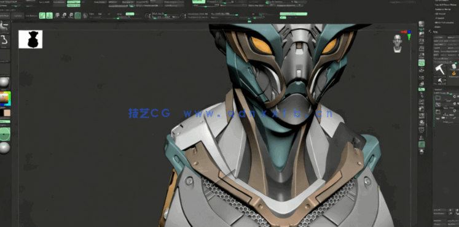Pick a hue in the color picker square
This screenshot has height=227, width=459.
click(x=5, y=99)
